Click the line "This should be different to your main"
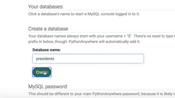The width and height of the screenshot is (175, 98). [101, 94]
